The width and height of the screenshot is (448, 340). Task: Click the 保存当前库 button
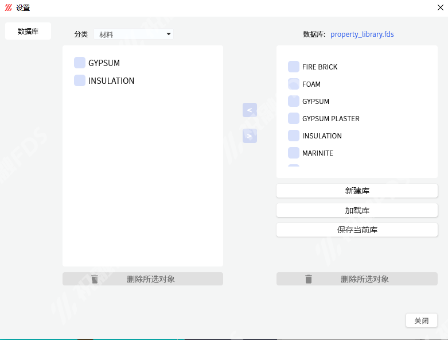(357, 230)
